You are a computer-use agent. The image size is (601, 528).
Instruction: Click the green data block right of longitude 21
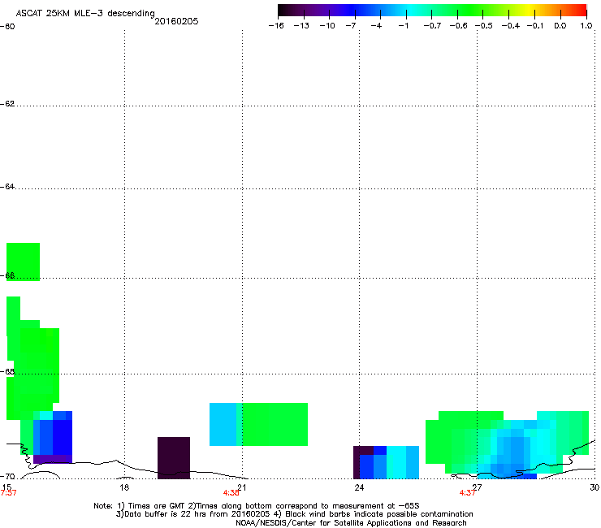(275, 425)
